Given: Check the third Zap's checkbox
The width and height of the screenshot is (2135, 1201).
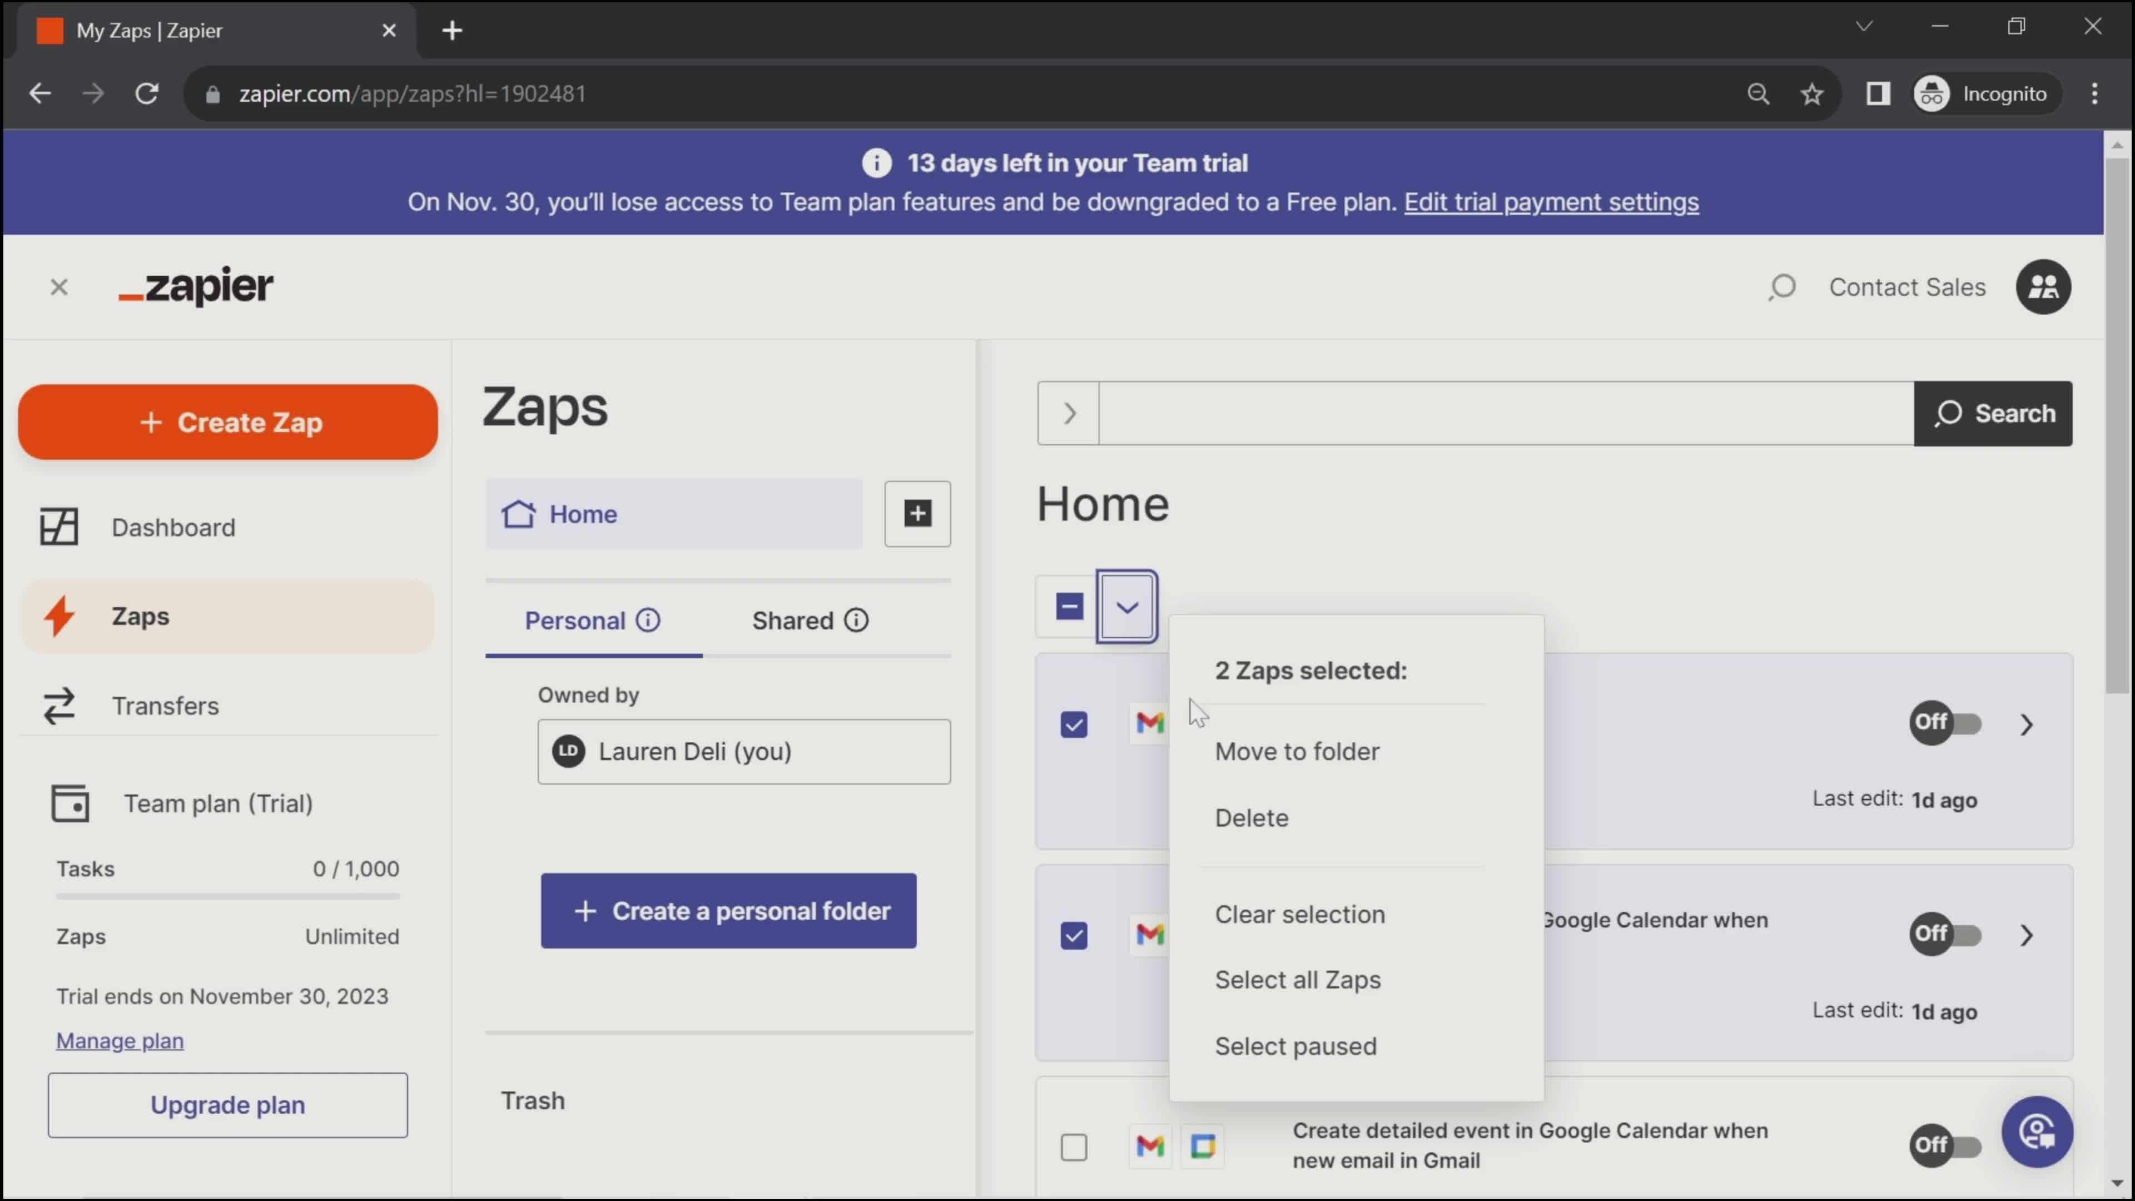Looking at the screenshot, I should click(x=1073, y=1148).
